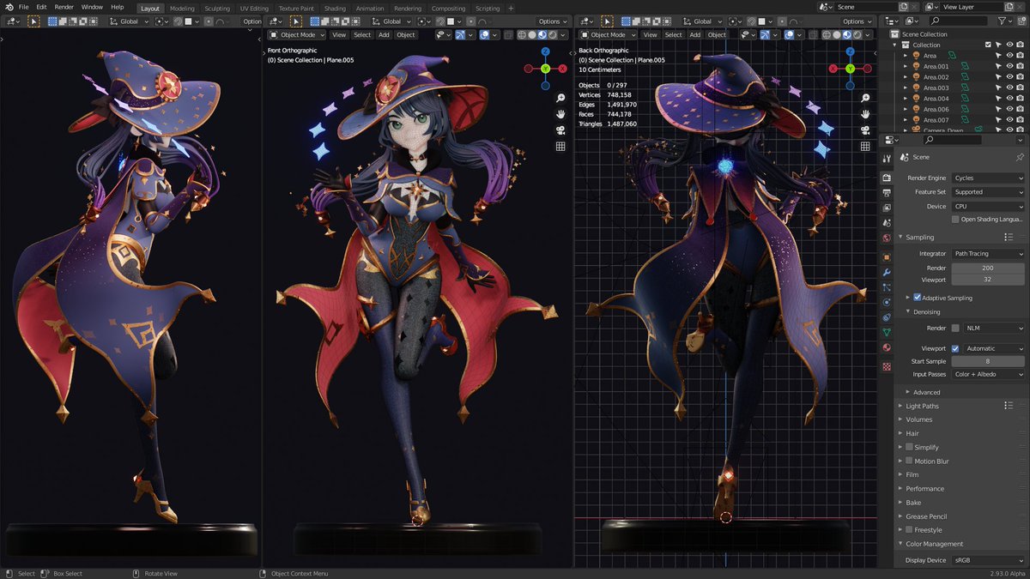Pin the Scene properties panel
Image resolution: width=1030 pixels, height=579 pixels.
point(1020,158)
